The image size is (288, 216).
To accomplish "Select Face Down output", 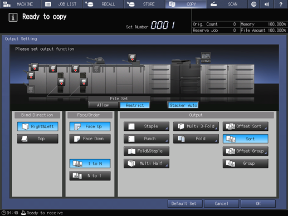I will pyautogui.click(x=90, y=139).
